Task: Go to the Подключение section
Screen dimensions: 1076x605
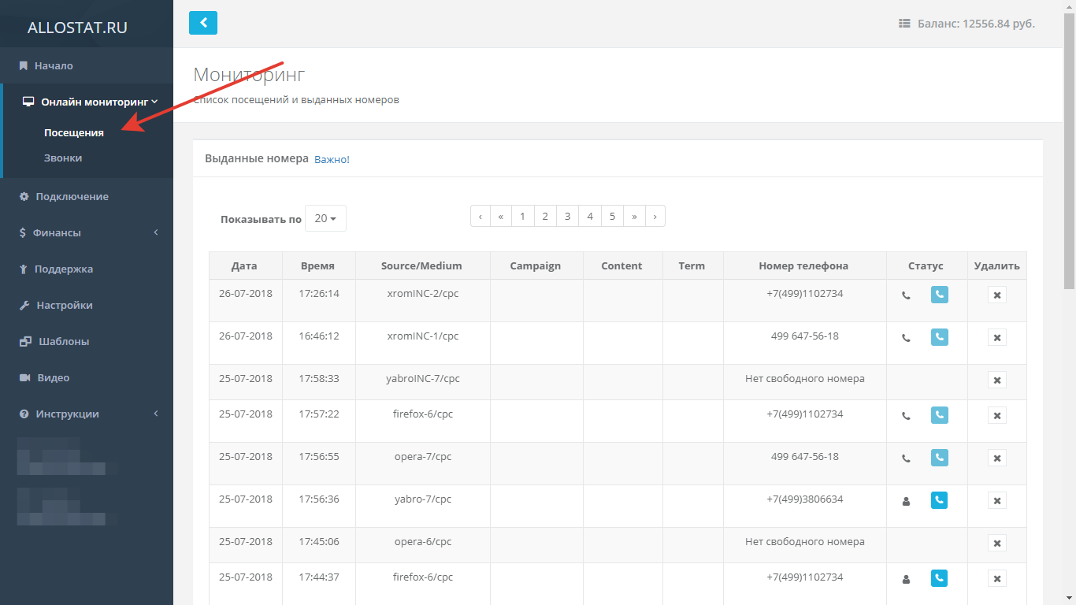Action: coord(87,196)
